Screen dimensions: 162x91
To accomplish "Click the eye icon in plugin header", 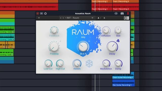I will pos(116,13).
